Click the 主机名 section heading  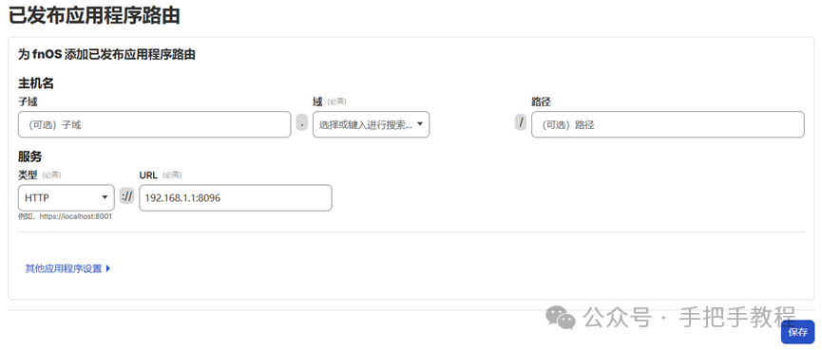pyautogui.click(x=36, y=83)
